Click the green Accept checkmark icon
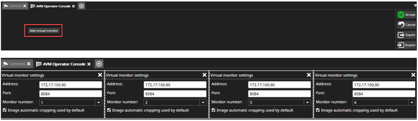 (401, 15)
